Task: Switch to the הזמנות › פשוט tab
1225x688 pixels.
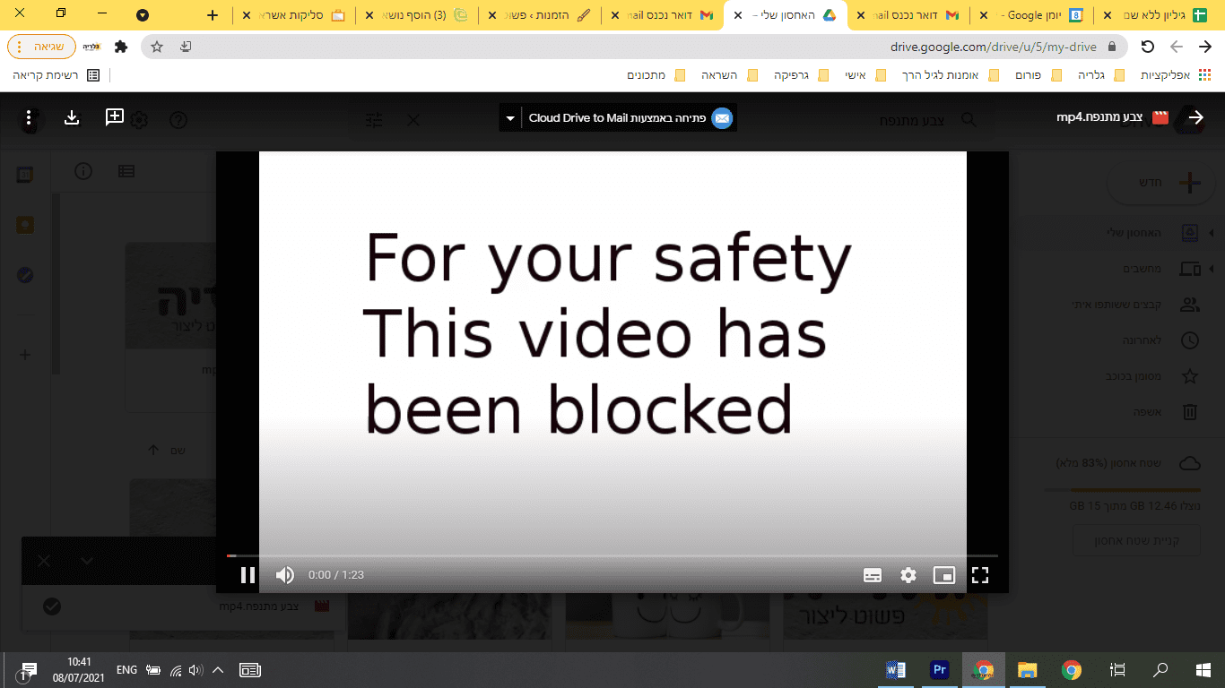Action: (543, 15)
